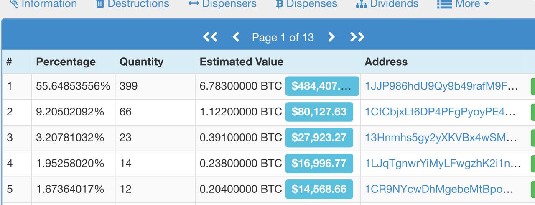
Task: Open address 1LJqTgnwrYiMyLFwgzhK2i1n…
Action: [443, 163]
